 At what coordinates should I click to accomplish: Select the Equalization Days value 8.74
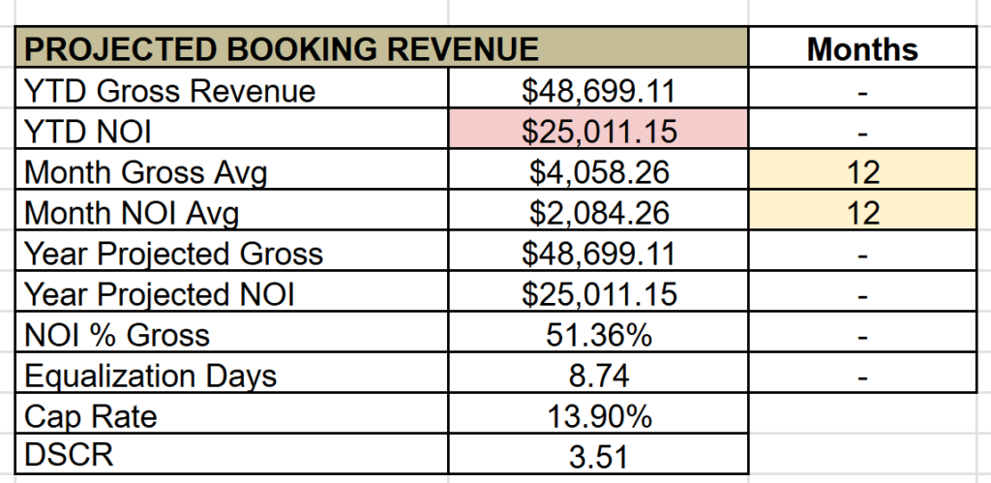[598, 376]
